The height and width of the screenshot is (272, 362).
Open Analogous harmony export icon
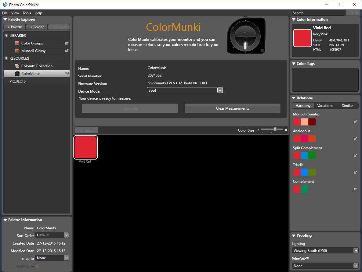(355, 139)
